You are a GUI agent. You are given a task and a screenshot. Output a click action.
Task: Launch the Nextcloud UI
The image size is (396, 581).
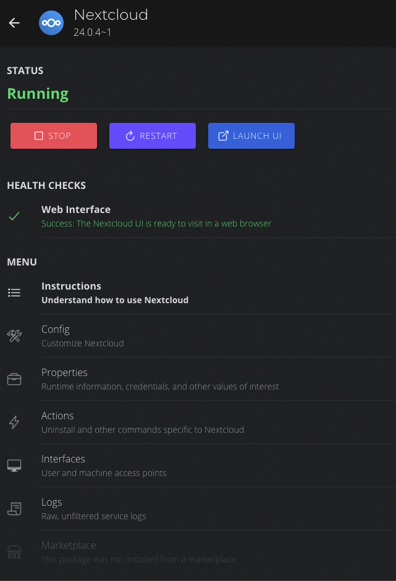(251, 136)
